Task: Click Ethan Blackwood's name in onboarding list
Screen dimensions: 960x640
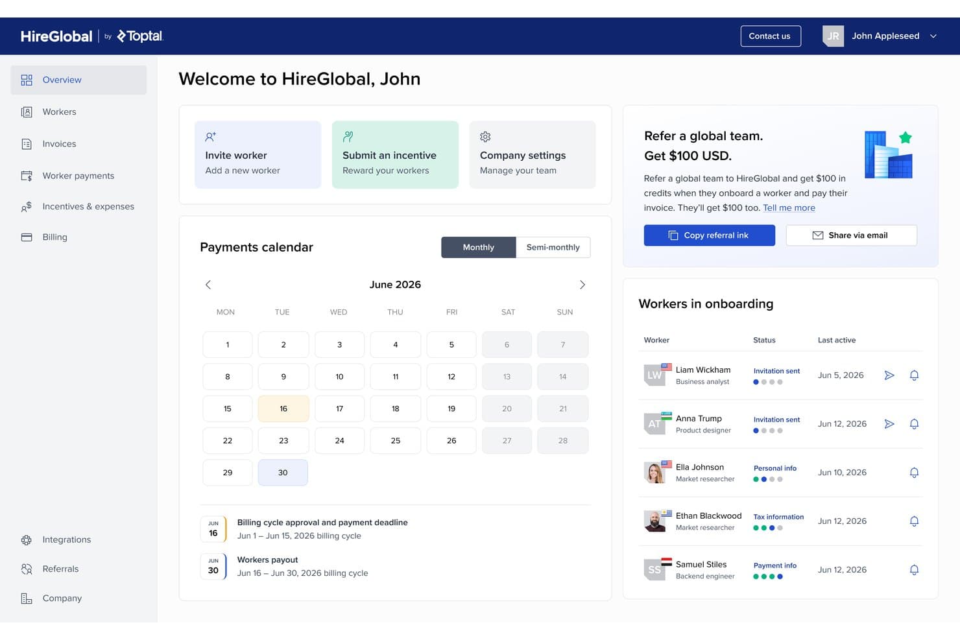Action: (708, 516)
